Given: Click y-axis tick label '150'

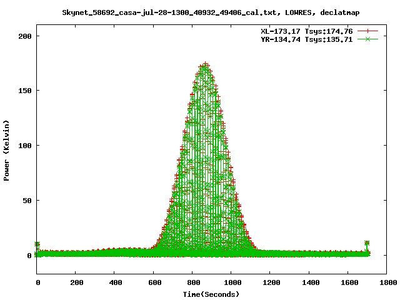Looking at the screenshot, I should pos(25,91).
